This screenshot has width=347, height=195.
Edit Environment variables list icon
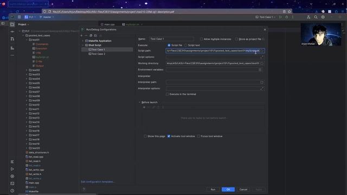coord(260,70)
